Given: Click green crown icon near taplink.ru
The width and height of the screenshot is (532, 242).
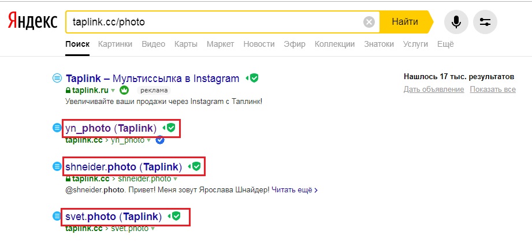Looking at the screenshot, I should click(x=125, y=90).
